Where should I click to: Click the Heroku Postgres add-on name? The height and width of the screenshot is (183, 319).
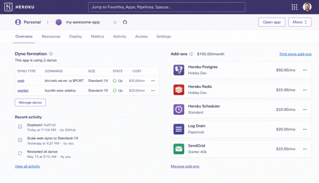point(203,67)
